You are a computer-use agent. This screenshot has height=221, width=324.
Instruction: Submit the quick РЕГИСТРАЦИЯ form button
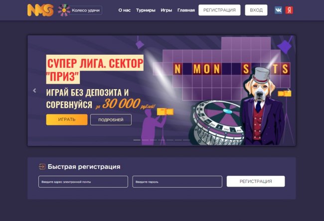[x=256, y=181]
